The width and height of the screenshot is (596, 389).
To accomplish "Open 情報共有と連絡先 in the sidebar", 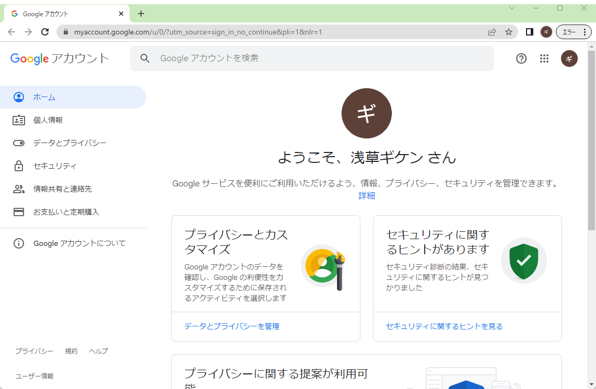I will (73, 189).
